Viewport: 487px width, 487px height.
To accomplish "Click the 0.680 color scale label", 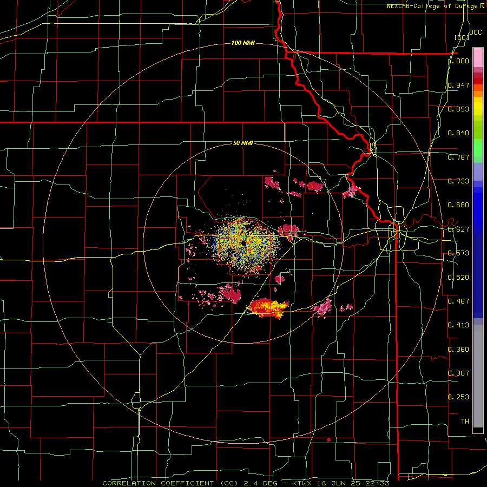I will [458, 205].
